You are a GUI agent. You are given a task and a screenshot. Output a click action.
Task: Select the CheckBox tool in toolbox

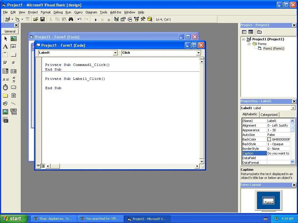(6, 63)
